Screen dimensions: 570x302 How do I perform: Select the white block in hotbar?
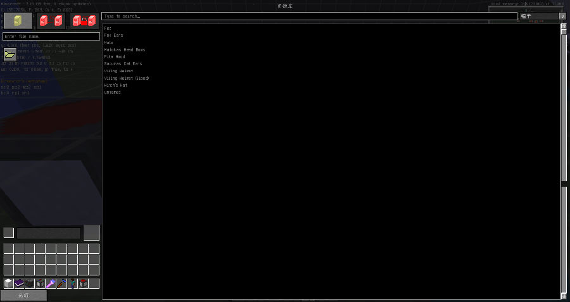pos(8,283)
